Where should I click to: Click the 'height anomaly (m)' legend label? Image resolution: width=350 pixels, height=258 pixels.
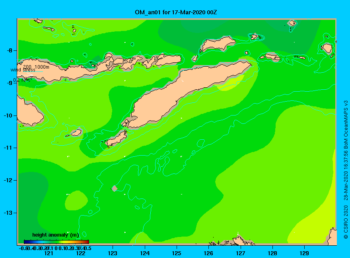pos(56,235)
